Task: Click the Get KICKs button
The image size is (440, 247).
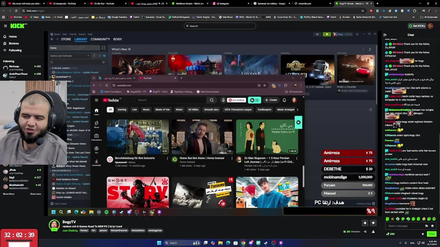Action: [417, 26]
